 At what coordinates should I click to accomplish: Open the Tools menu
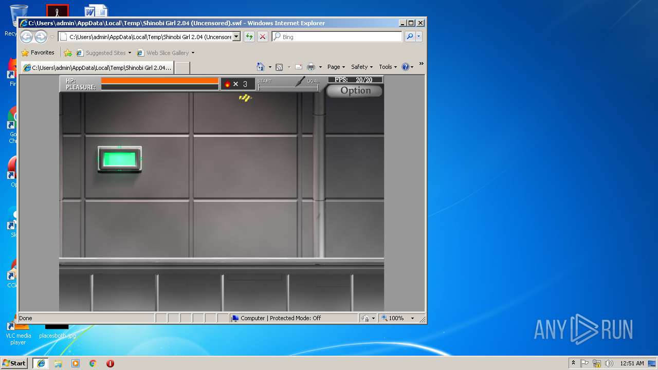(x=388, y=67)
